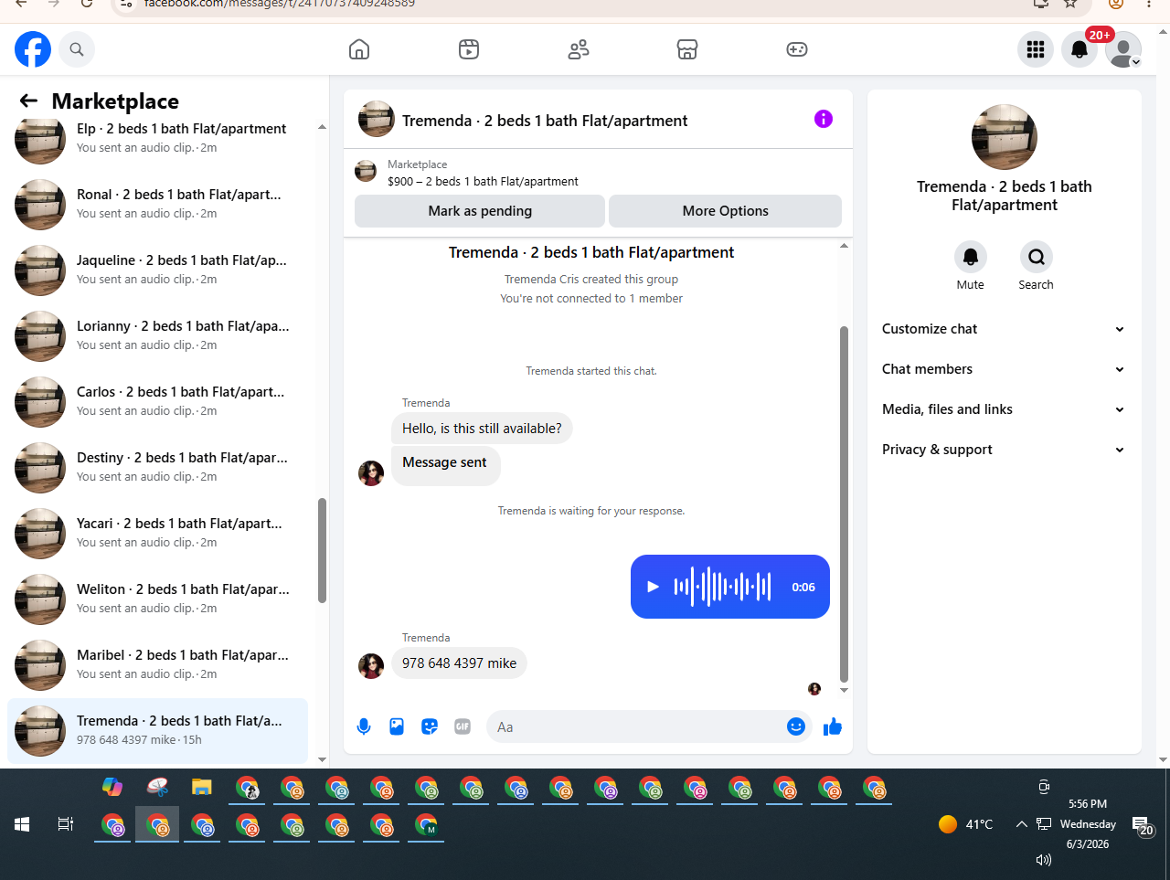Expand the Privacy & support section

[x=1004, y=450]
